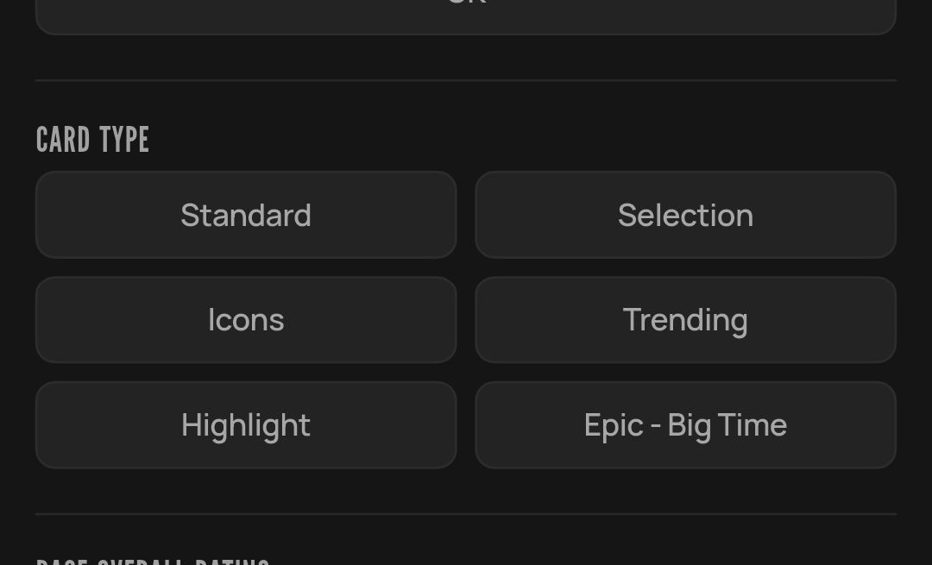Click the Selection label text
Screen dimensions: 932x565
click(x=685, y=215)
